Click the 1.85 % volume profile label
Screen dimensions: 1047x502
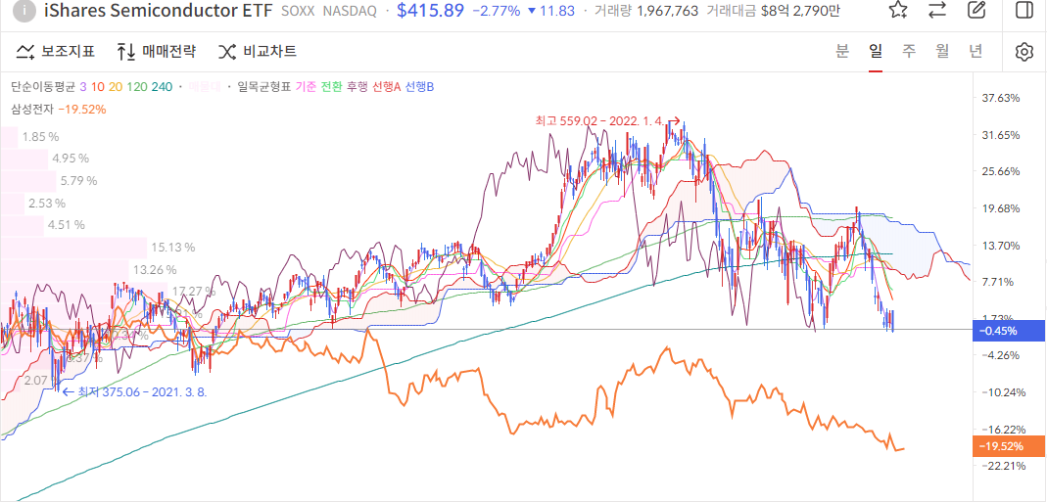[40, 136]
